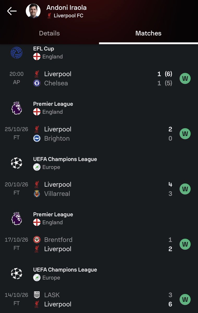The width and height of the screenshot is (198, 313).
Task: Open the Liverpool vs Villarreal match
Action: [x=99, y=189]
